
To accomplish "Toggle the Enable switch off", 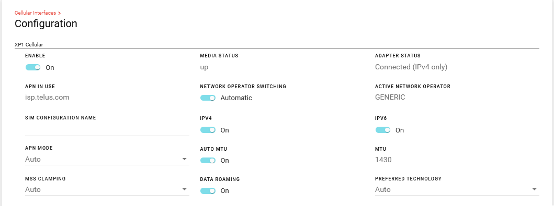I will (x=33, y=67).
